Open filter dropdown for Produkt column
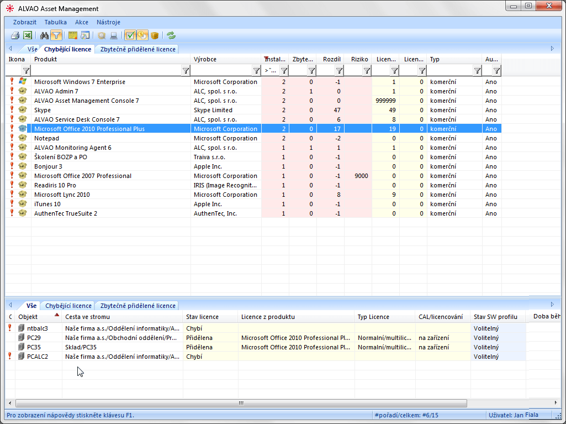 (x=186, y=71)
